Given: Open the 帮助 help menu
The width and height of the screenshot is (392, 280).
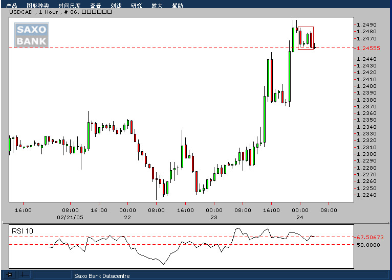Looking at the screenshot, I should pos(178,6).
